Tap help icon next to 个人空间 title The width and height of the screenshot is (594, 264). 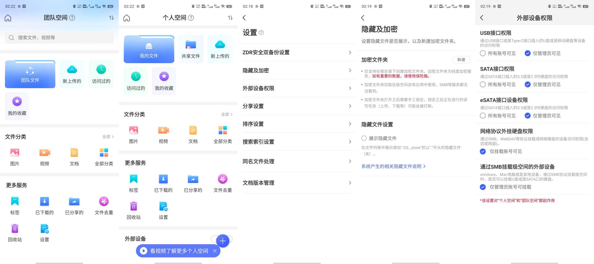[x=191, y=18]
